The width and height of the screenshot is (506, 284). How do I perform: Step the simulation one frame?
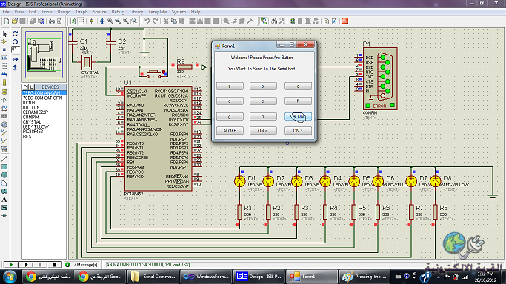point(25,265)
